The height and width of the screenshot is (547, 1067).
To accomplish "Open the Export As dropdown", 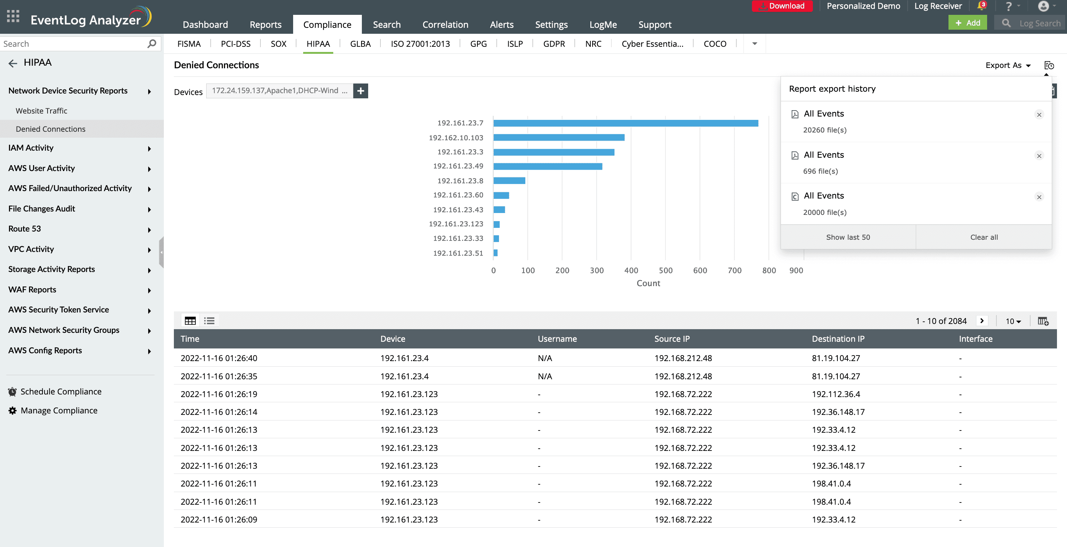I will click(1007, 65).
